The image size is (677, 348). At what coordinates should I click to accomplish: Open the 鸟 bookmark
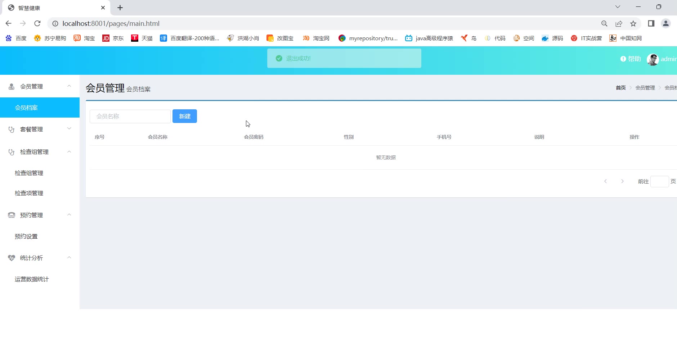tap(468, 38)
